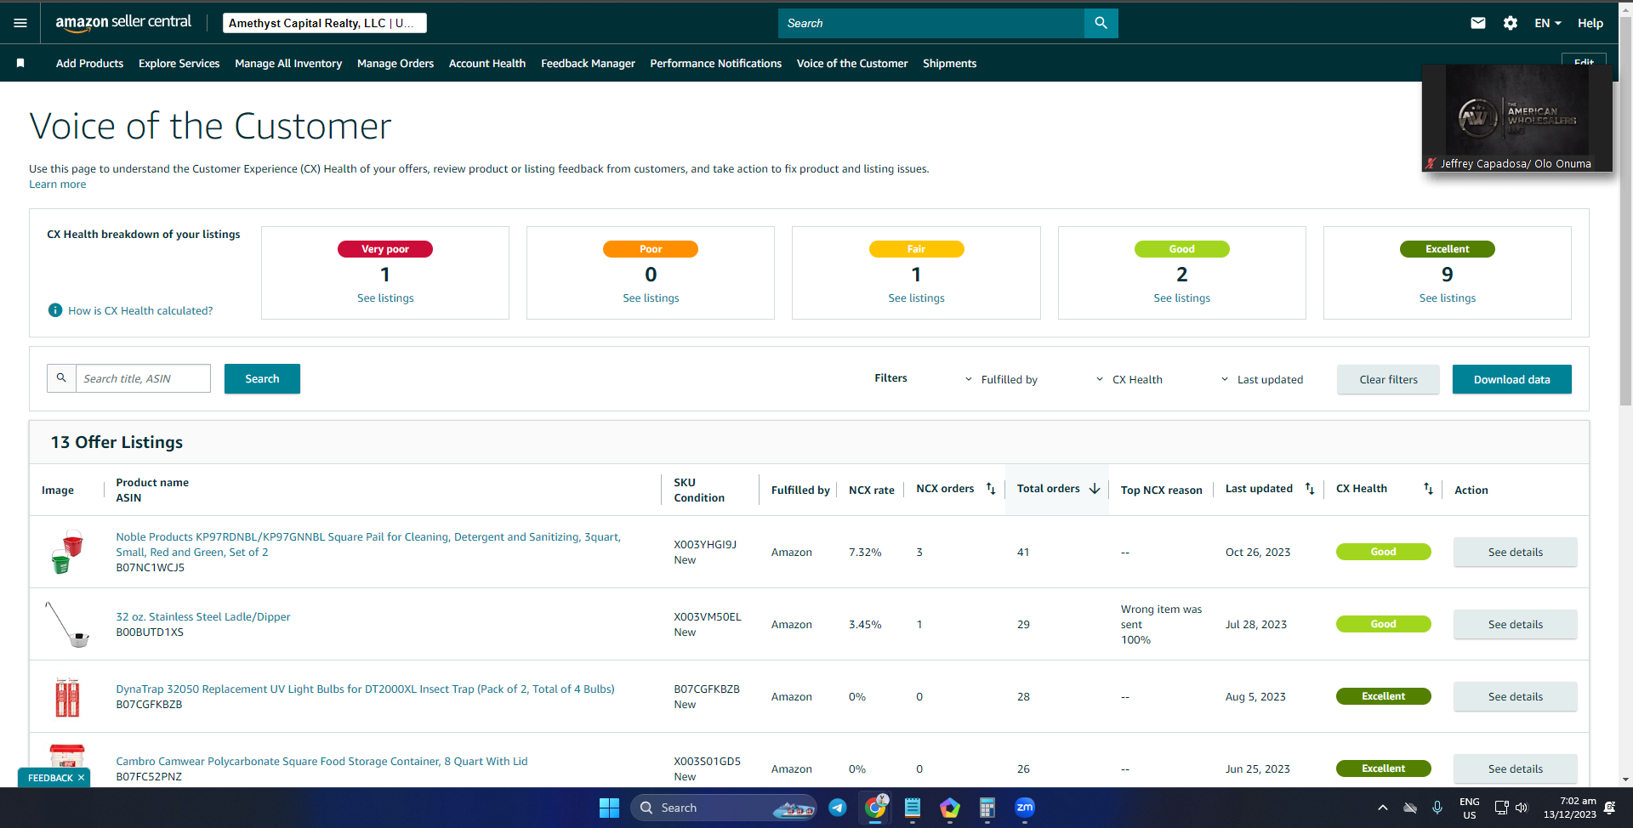This screenshot has width=1633, height=828.
Task: Open the 32 oz. Stainless Steel Ladle link
Action: coord(203,617)
